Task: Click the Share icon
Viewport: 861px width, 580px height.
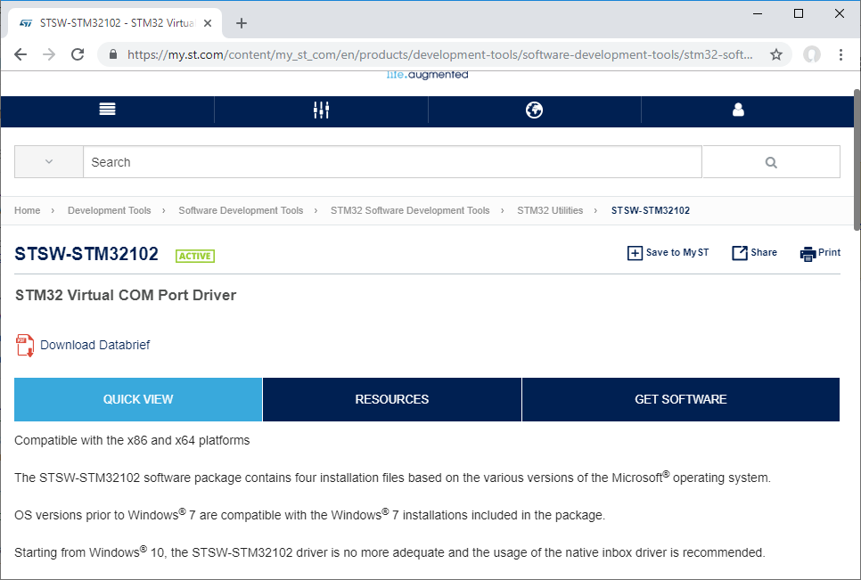Action: pos(740,253)
